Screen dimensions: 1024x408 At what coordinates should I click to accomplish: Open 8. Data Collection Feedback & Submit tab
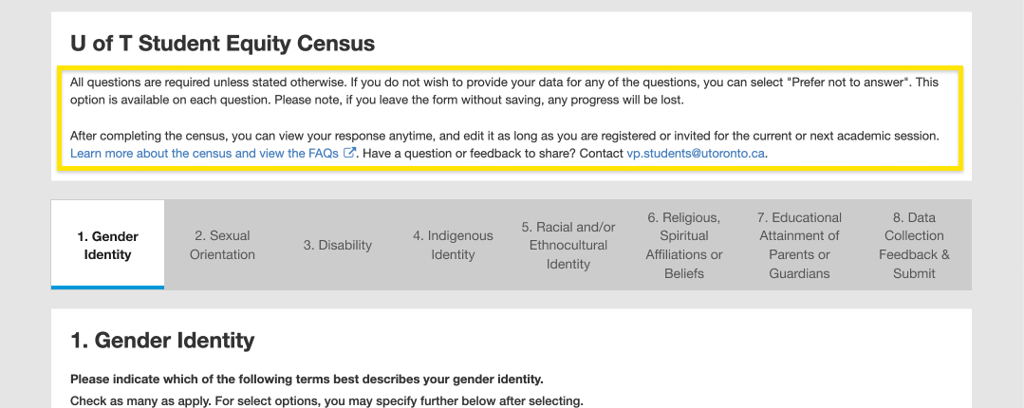[x=914, y=245]
